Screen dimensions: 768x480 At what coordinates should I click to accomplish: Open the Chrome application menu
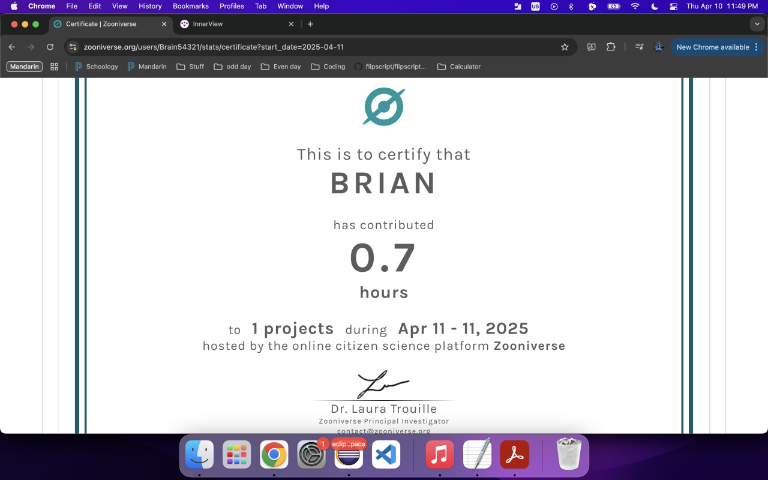pos(41,6)
